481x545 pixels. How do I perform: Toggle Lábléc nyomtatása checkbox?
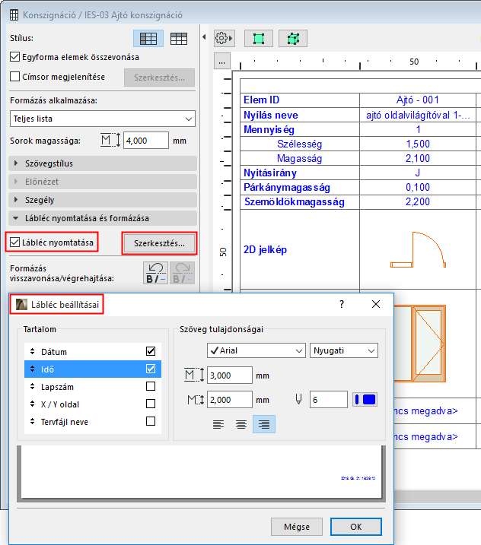pos(14,242)
